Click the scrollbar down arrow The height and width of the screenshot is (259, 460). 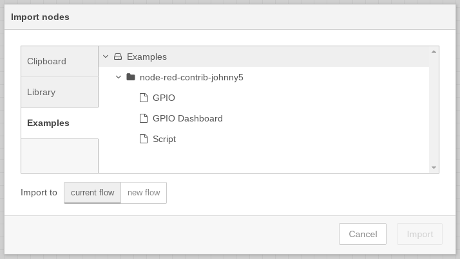[x=434, y=168]
